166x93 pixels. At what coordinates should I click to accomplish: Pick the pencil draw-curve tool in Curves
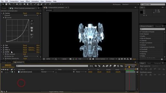click(x=32, y=24)
